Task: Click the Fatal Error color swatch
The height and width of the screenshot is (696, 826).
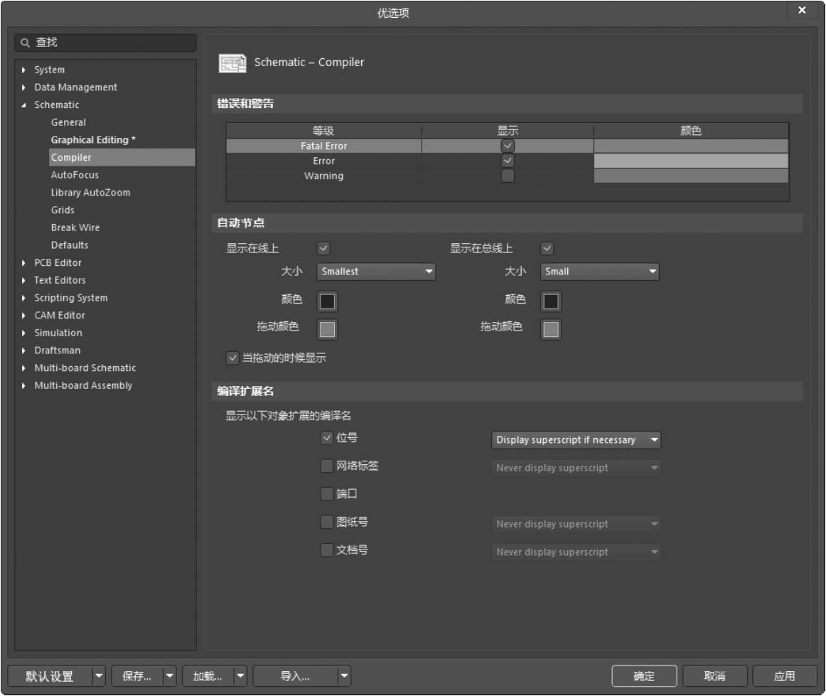Action: pyautogui.click(x=690, y=146)
